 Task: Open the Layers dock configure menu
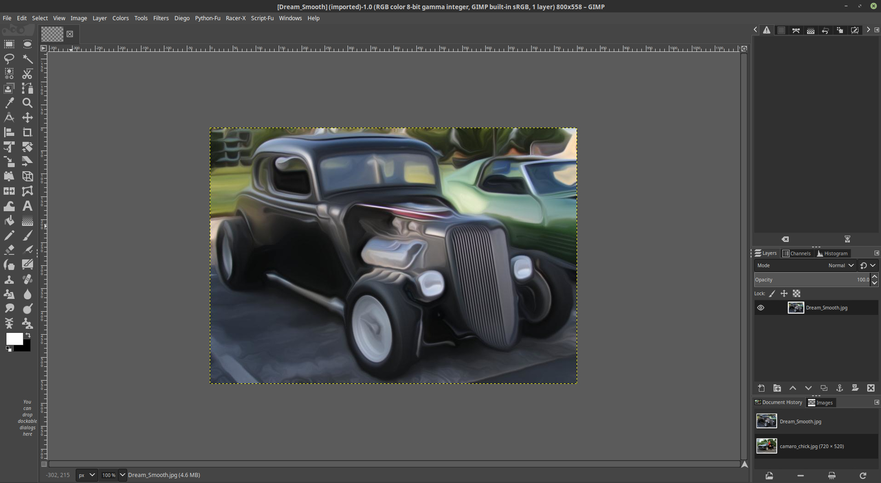[x=876, y=253]
